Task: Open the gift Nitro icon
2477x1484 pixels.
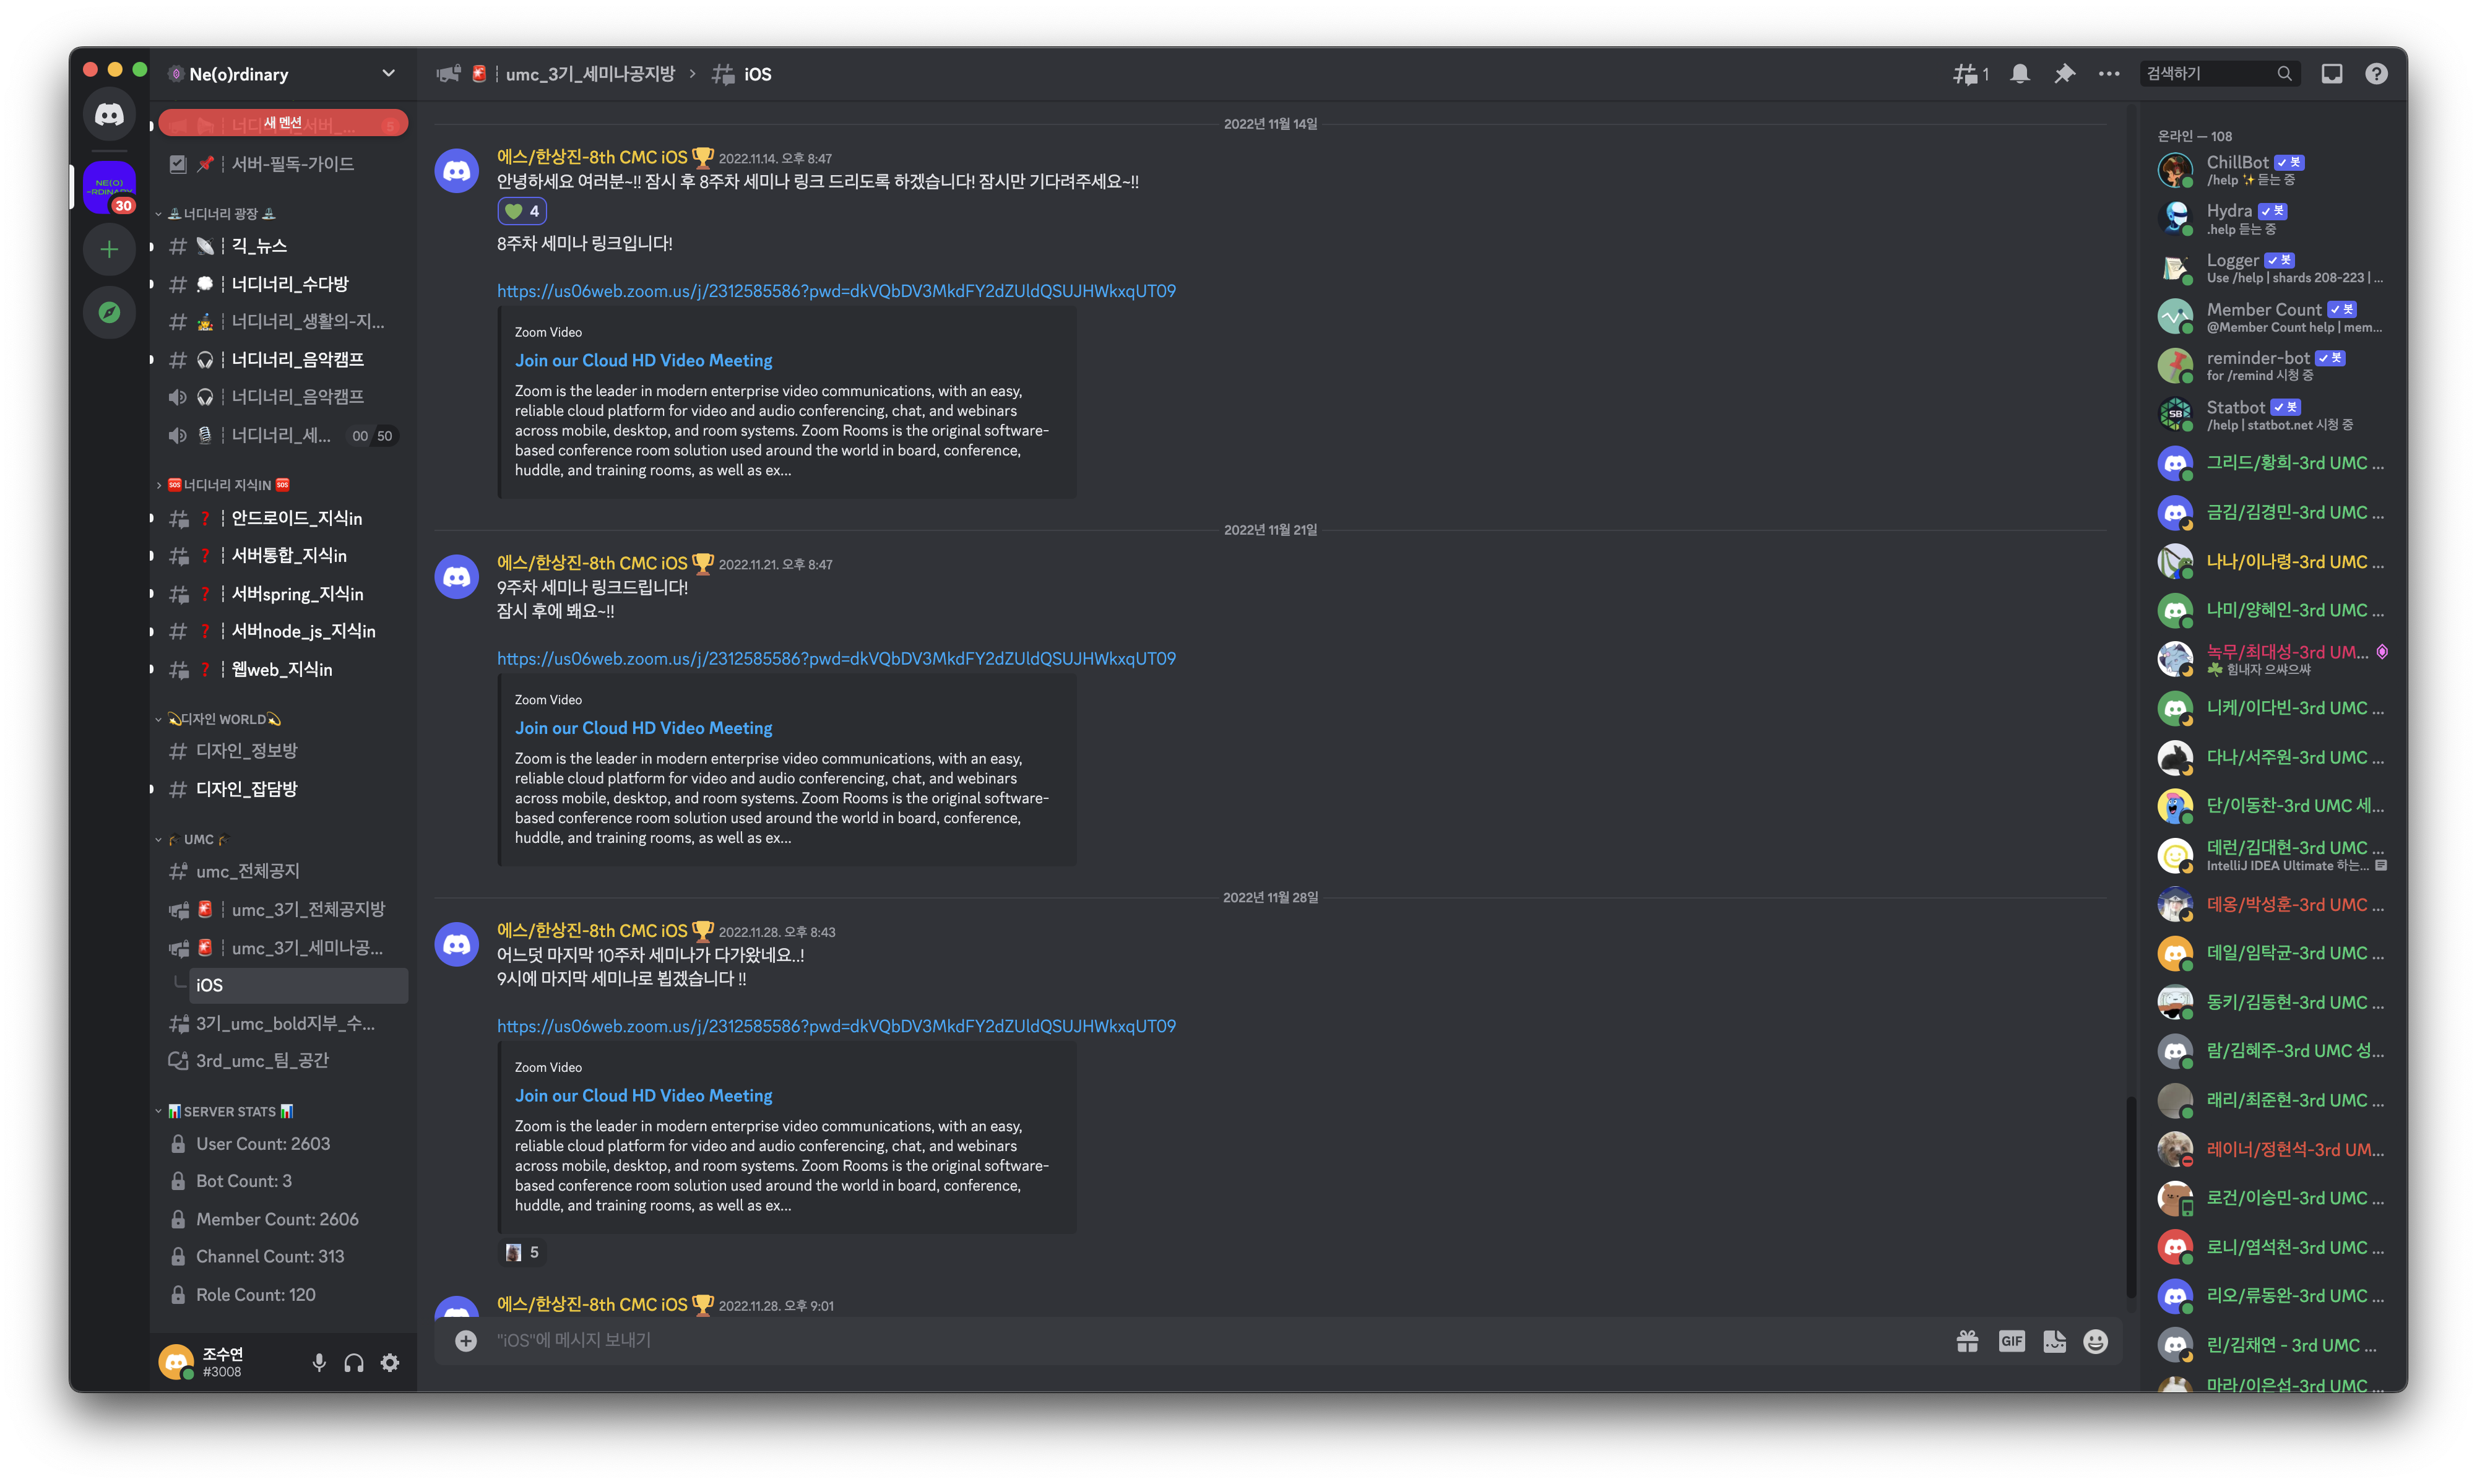Action: coord(1967,1341)
